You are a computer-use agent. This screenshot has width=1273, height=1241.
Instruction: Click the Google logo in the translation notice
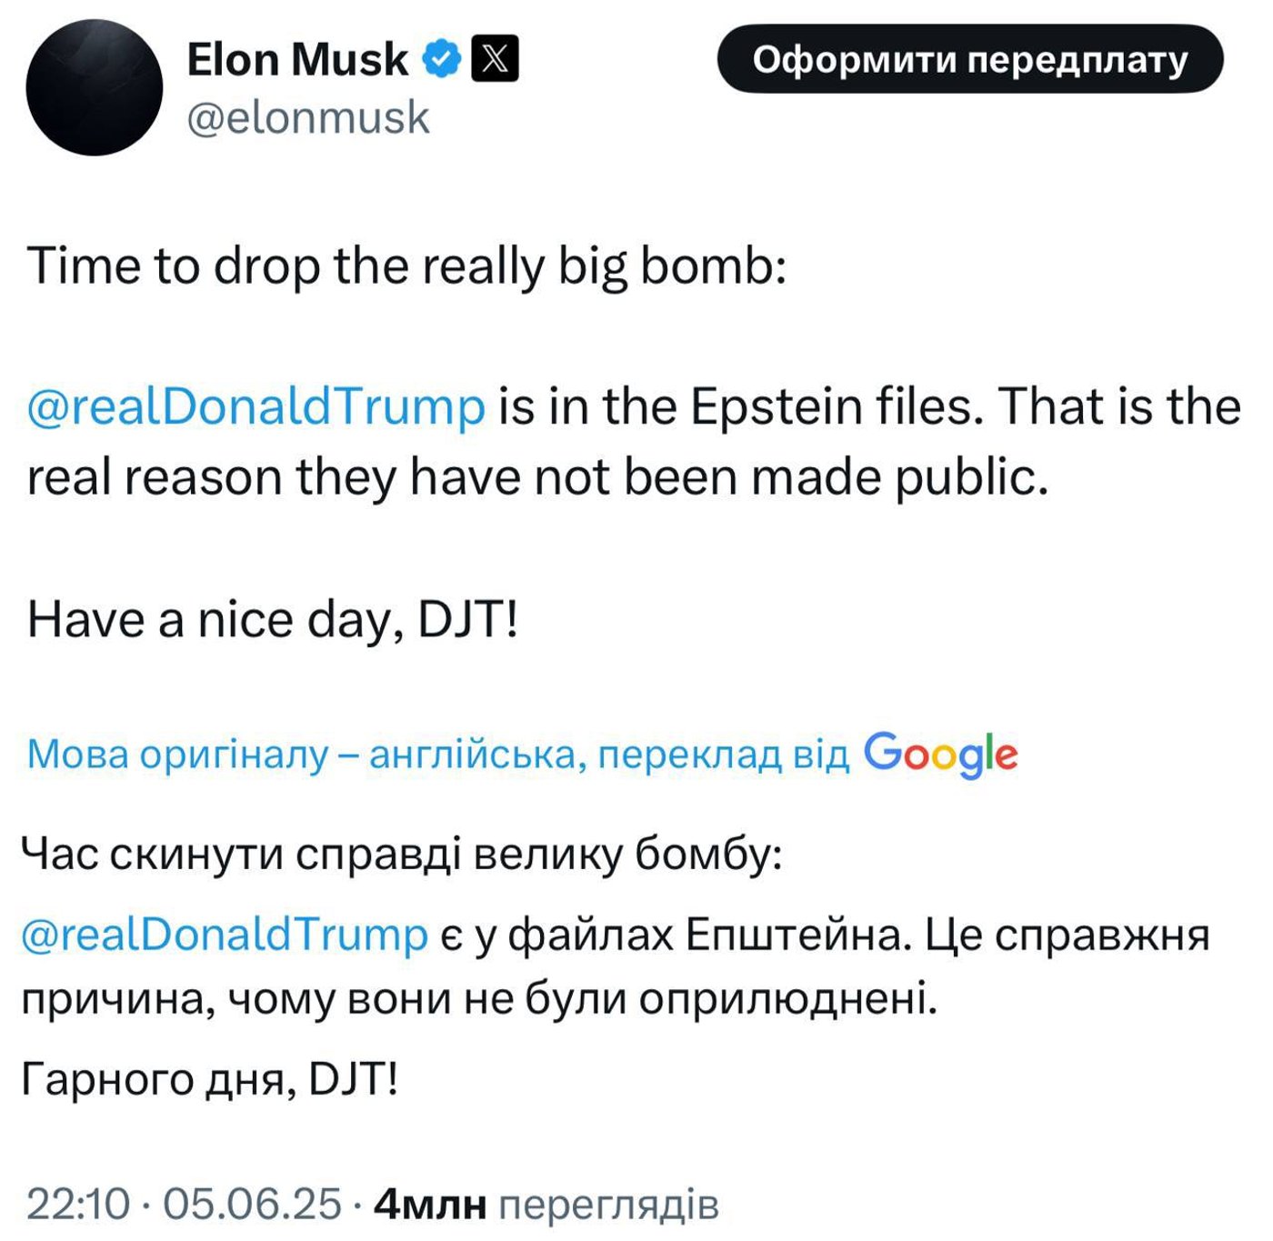[x=941, y=753]
